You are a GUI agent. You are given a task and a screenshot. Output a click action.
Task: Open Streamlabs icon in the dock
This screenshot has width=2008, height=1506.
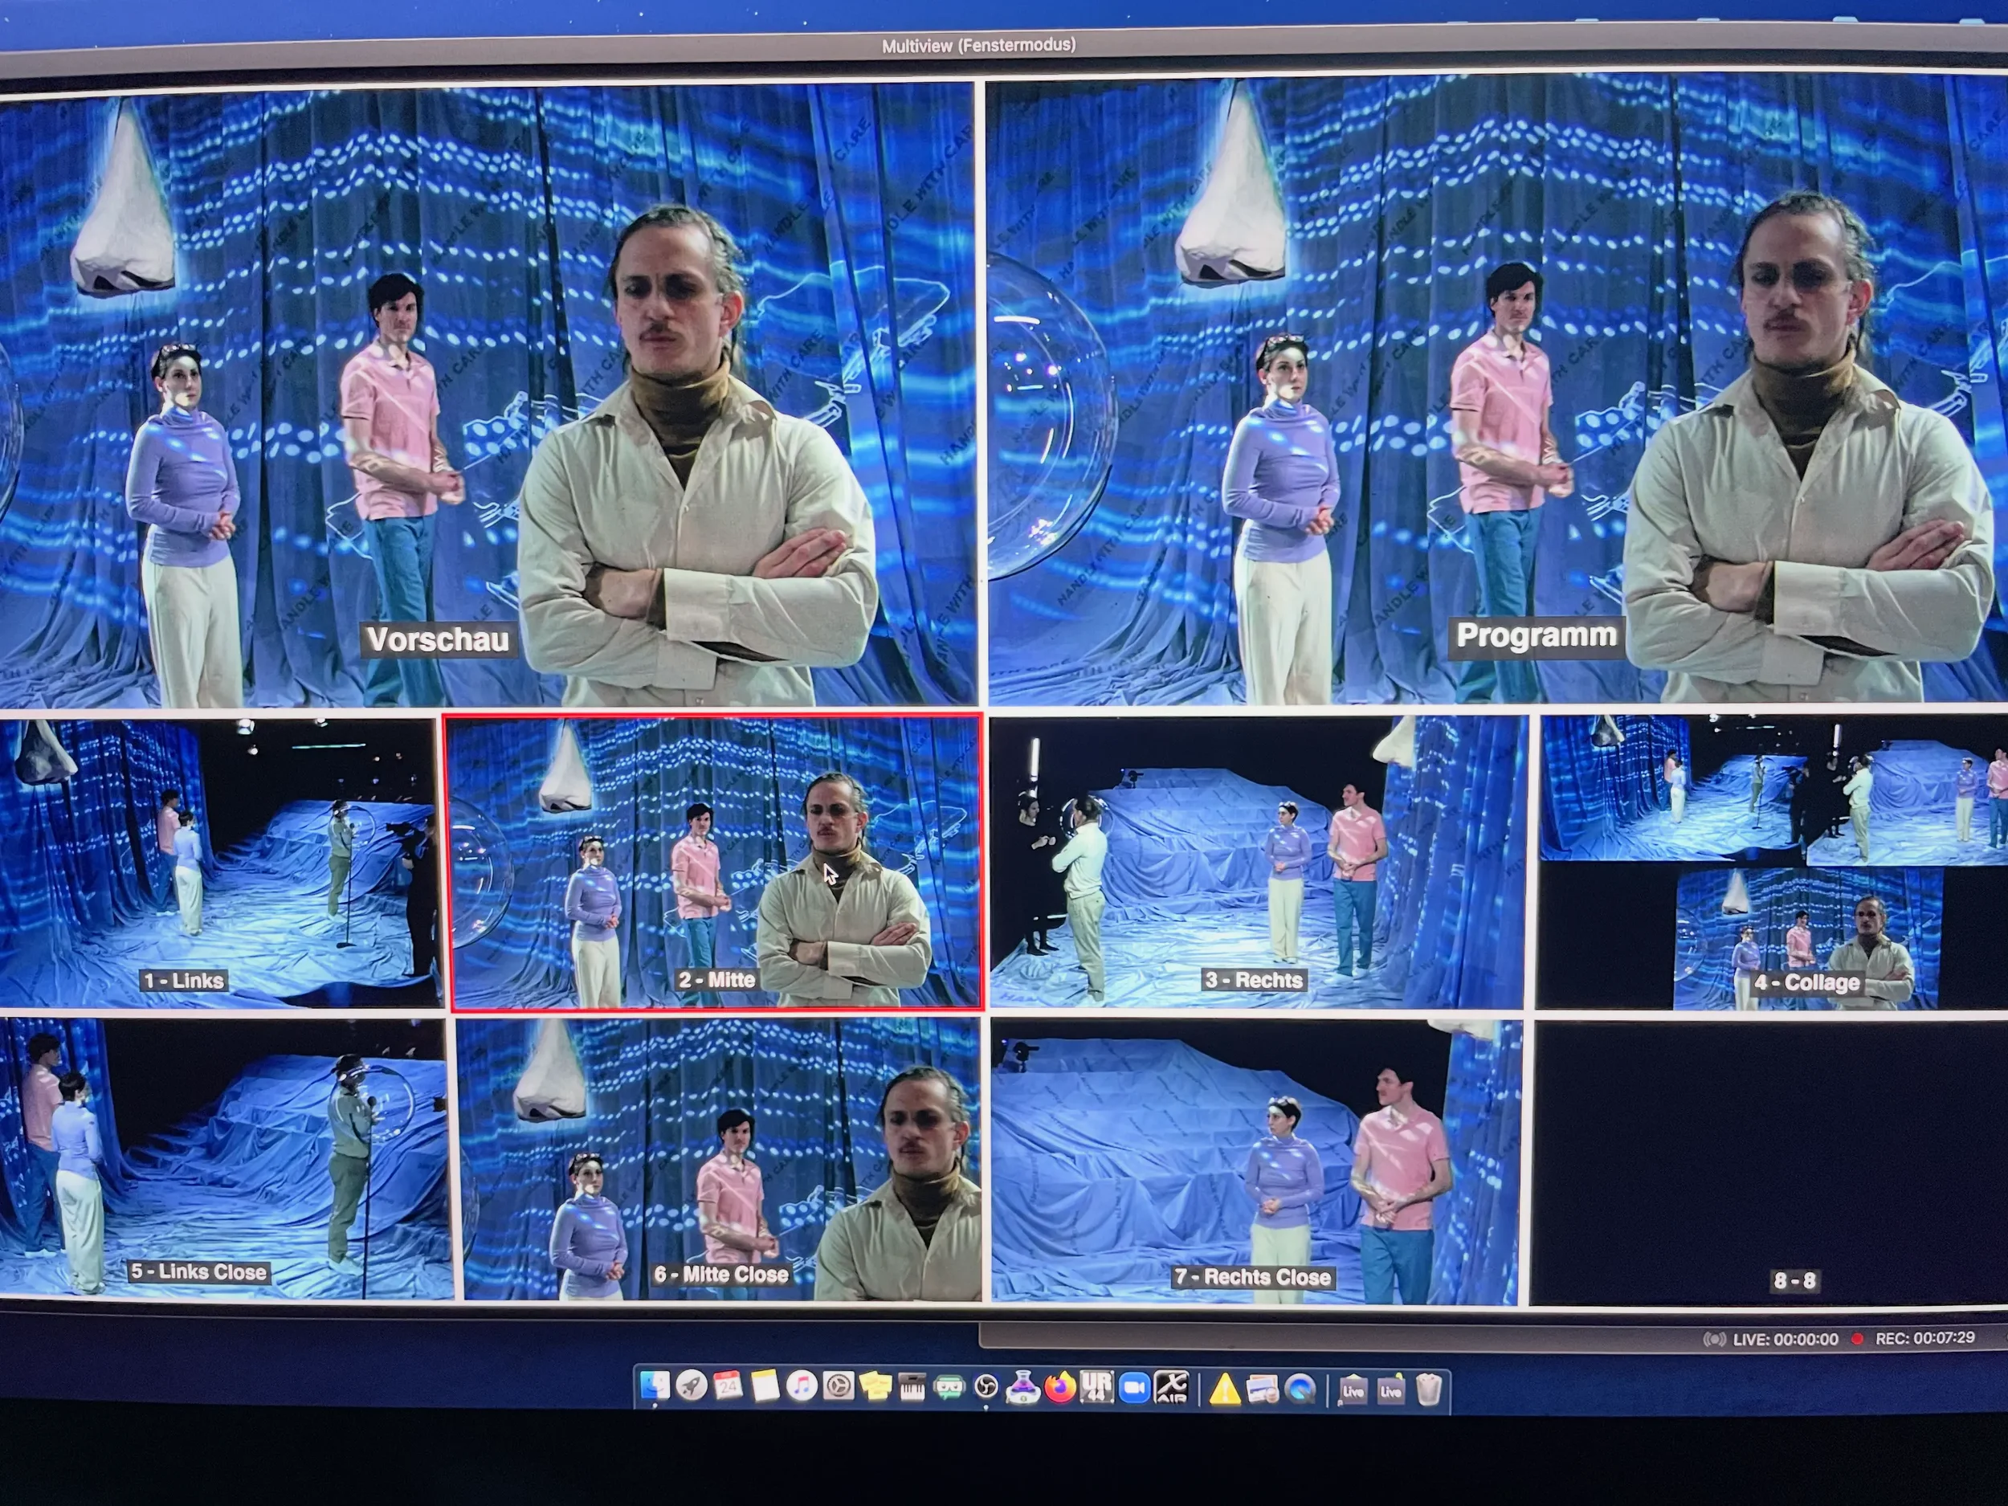point(949,1388)
